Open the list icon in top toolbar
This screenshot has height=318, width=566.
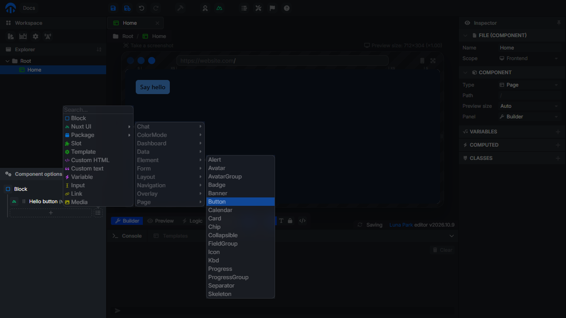244,8
